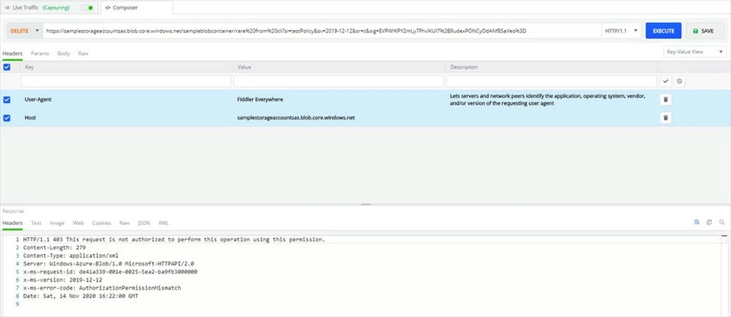Click the 'Key' column header

click(29, 67)
